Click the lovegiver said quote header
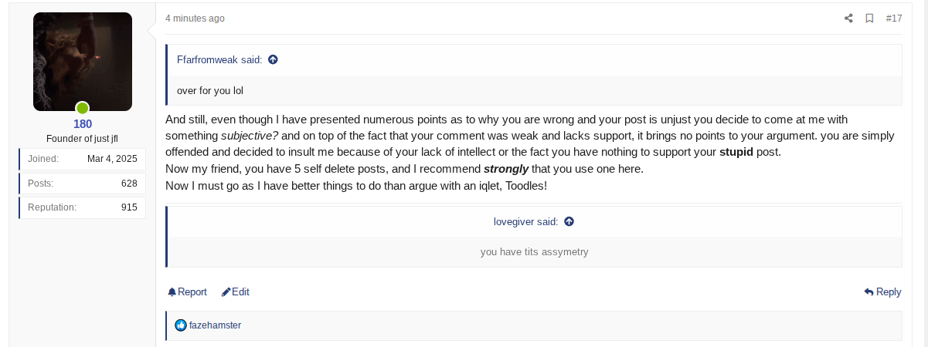 point(525,222)
